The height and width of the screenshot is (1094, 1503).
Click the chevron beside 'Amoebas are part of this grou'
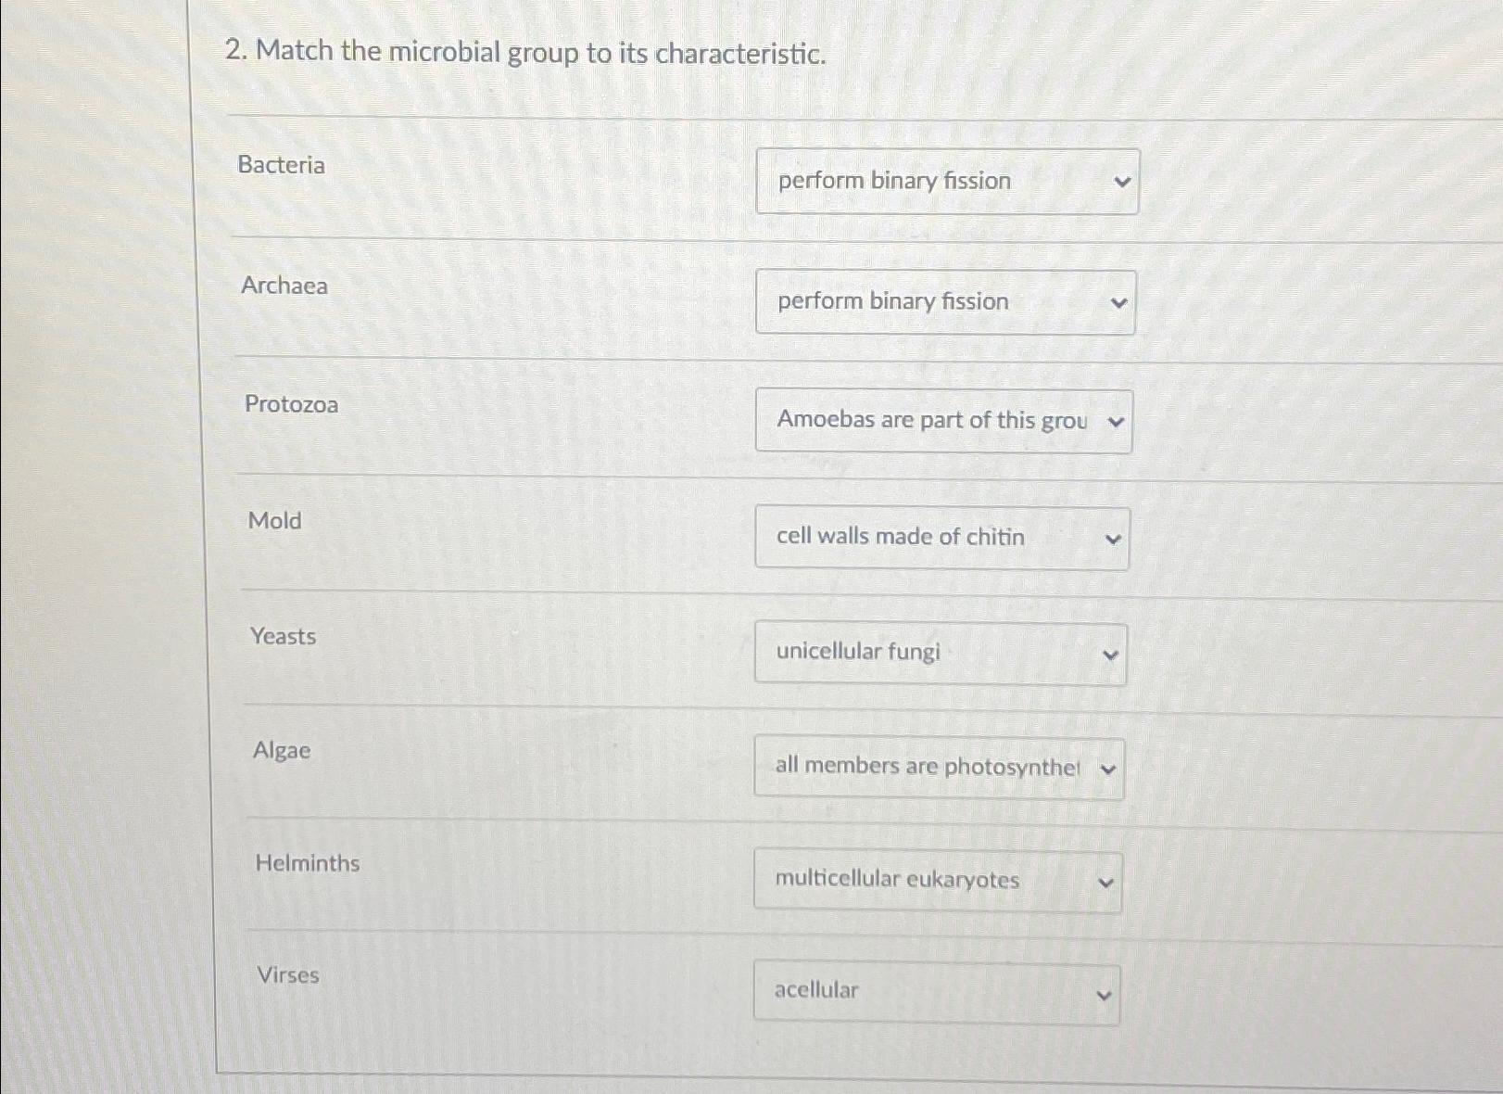[1115, 423]
